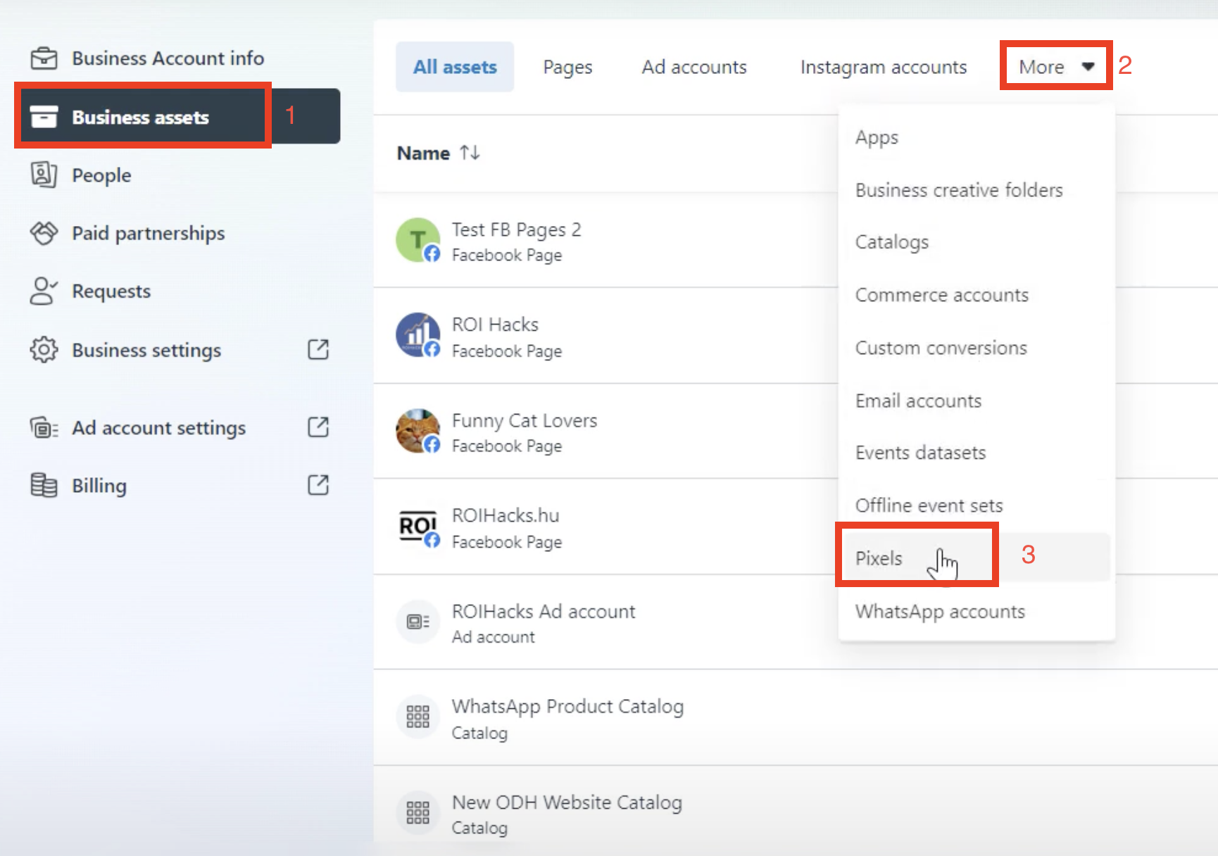The height and width of the screenshot is (856, 1218).
Task: Open Paid partnerships section
Action: pyautogui.click(x=148, y=233)
